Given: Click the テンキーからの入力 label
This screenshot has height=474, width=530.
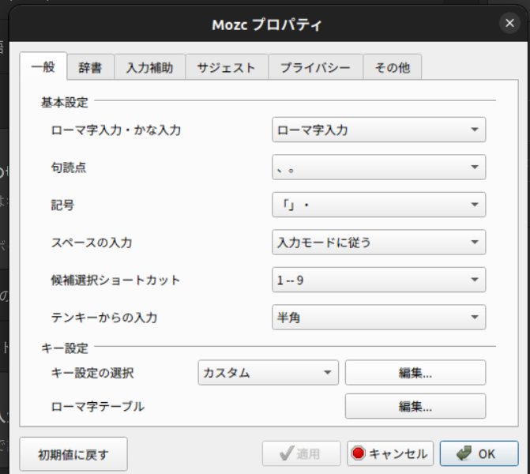Looking at the screenshot, I should tap(104, 318).
